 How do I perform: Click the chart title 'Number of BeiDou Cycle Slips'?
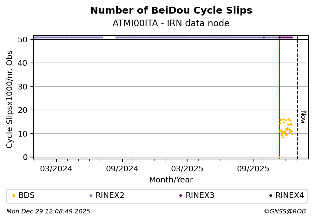[171, 11]
